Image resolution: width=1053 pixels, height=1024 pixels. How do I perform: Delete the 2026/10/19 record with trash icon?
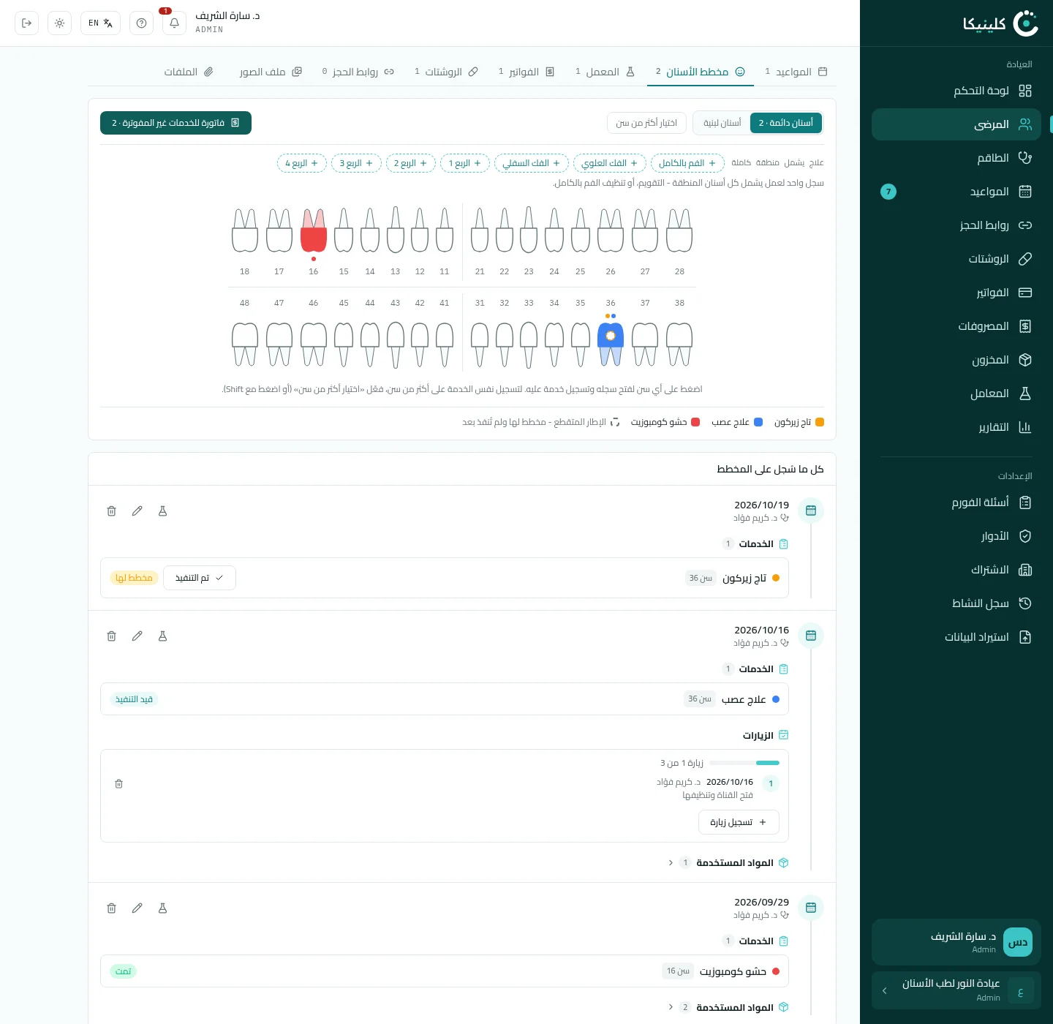tap(112, 511)
